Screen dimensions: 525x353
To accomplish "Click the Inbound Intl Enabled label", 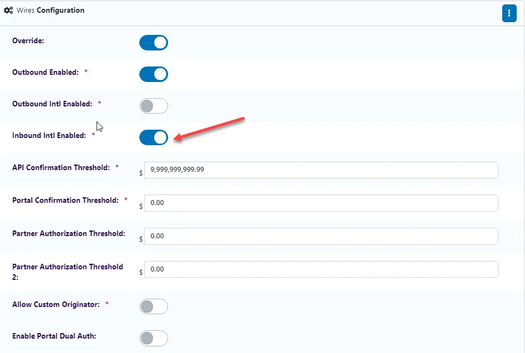I will [x=49, y=135].
